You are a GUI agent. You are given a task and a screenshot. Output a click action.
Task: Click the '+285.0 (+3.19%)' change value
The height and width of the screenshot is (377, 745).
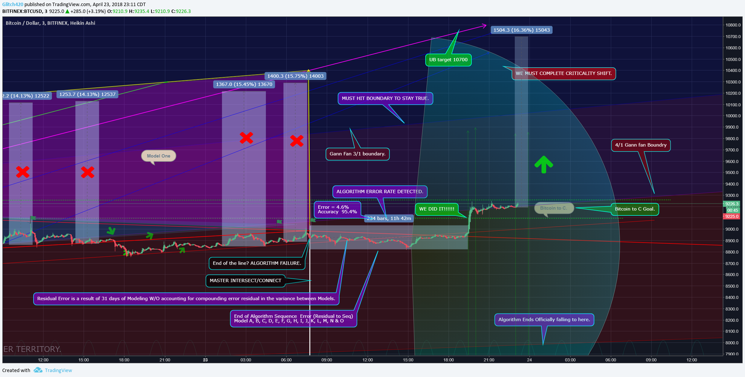pos(88,11)
